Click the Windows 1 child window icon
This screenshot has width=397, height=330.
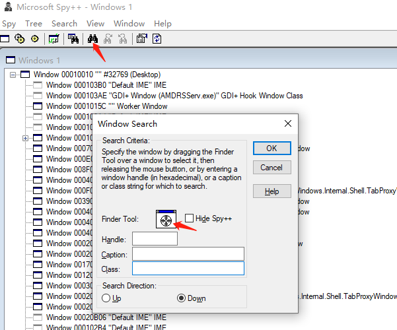point(11,60)
